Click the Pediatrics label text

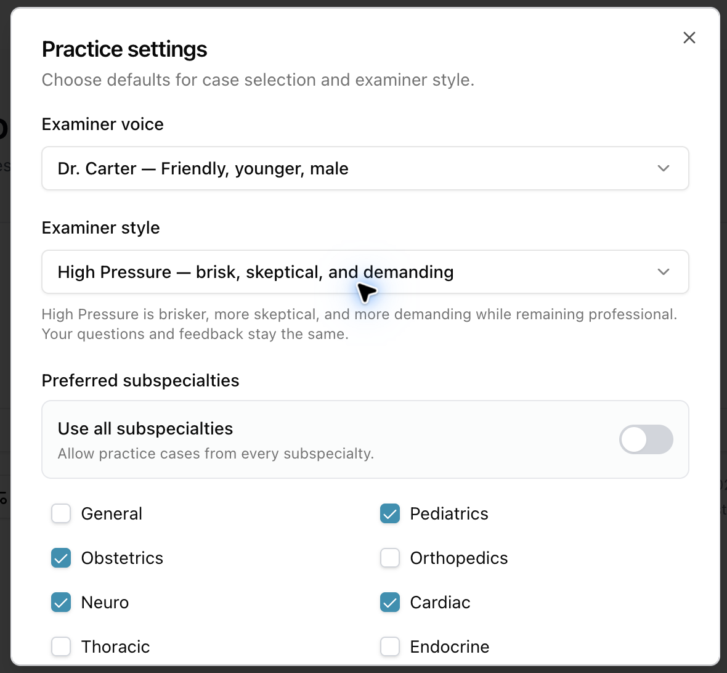coord(449,514)
